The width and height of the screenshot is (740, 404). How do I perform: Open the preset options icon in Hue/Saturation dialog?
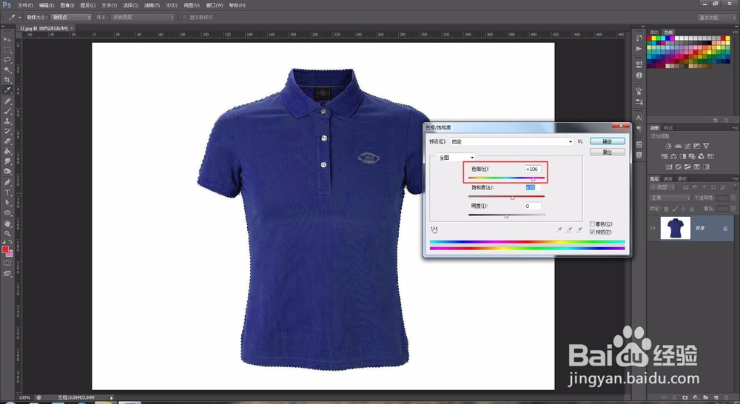pos(580,141)
